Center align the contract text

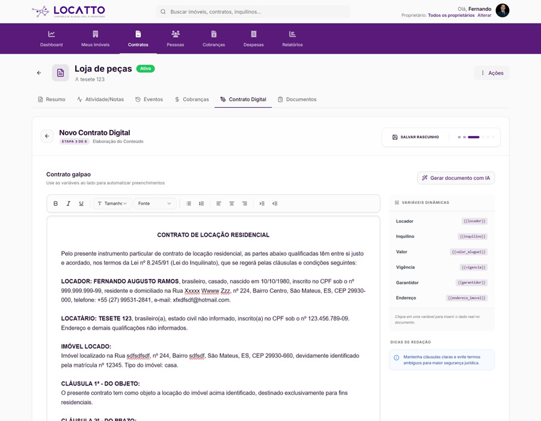point(231,203)
